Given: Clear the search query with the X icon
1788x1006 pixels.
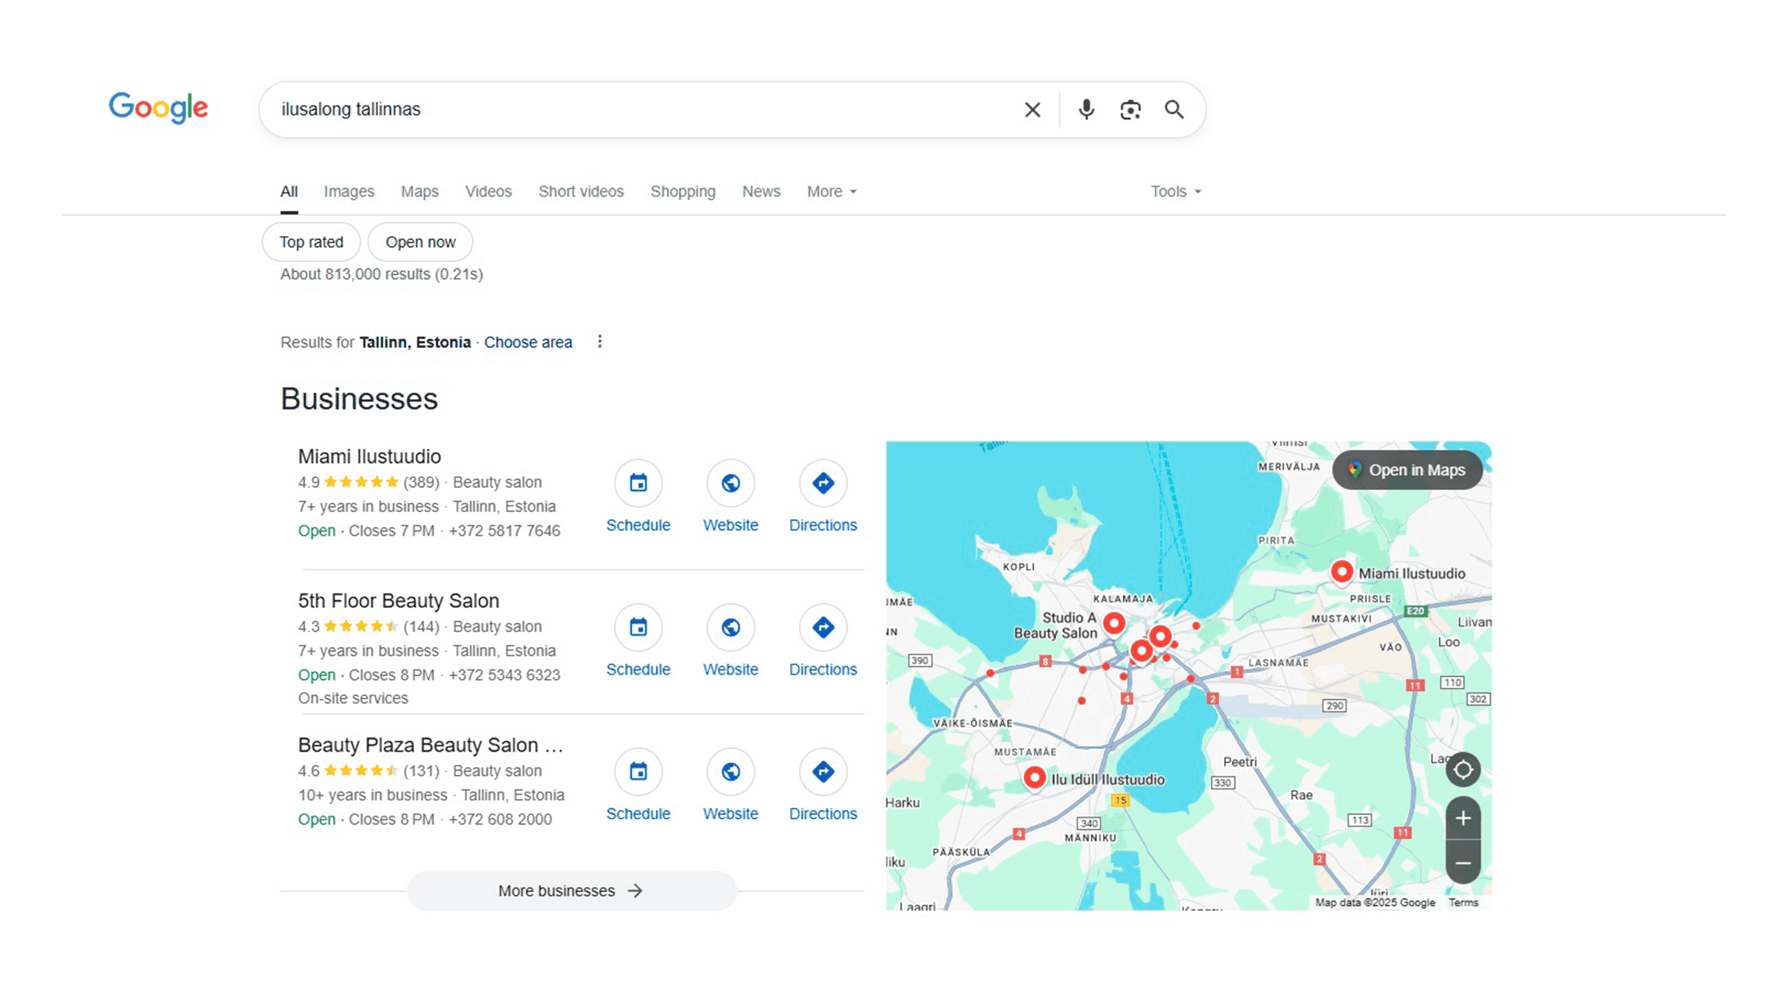Looking at the screenshot, I should coord(1032,109).
